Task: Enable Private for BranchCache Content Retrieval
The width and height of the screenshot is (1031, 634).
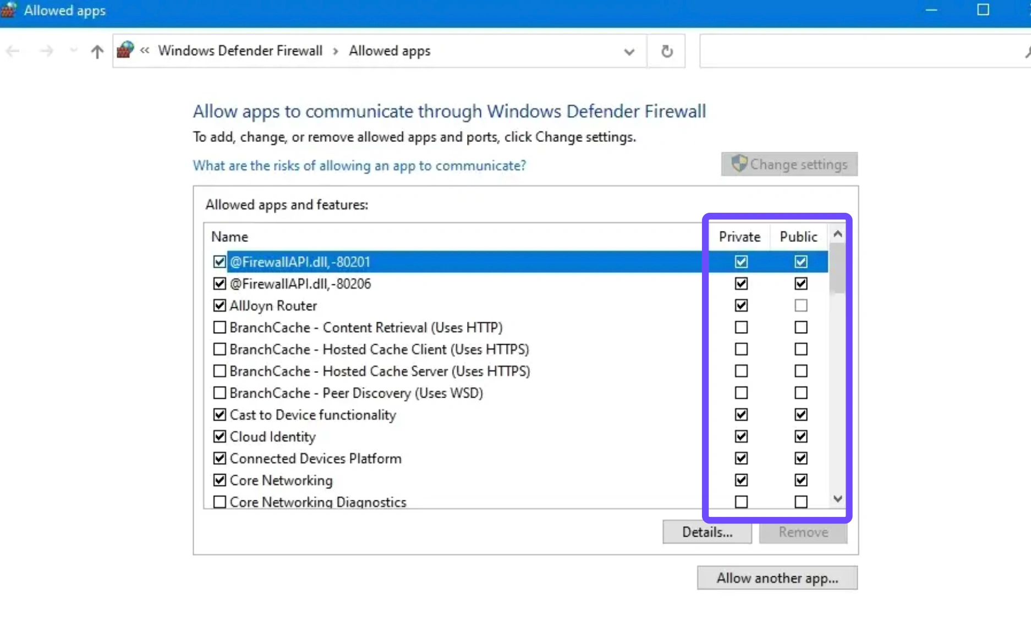Action: [x=741, y=327]
